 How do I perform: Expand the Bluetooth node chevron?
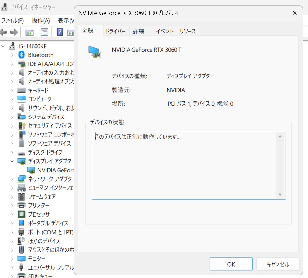point(12,55)
